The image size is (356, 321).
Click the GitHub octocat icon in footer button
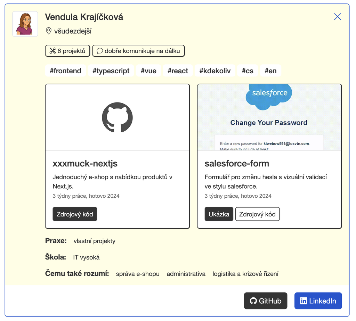pyautogui.click(x=253, y=301)
